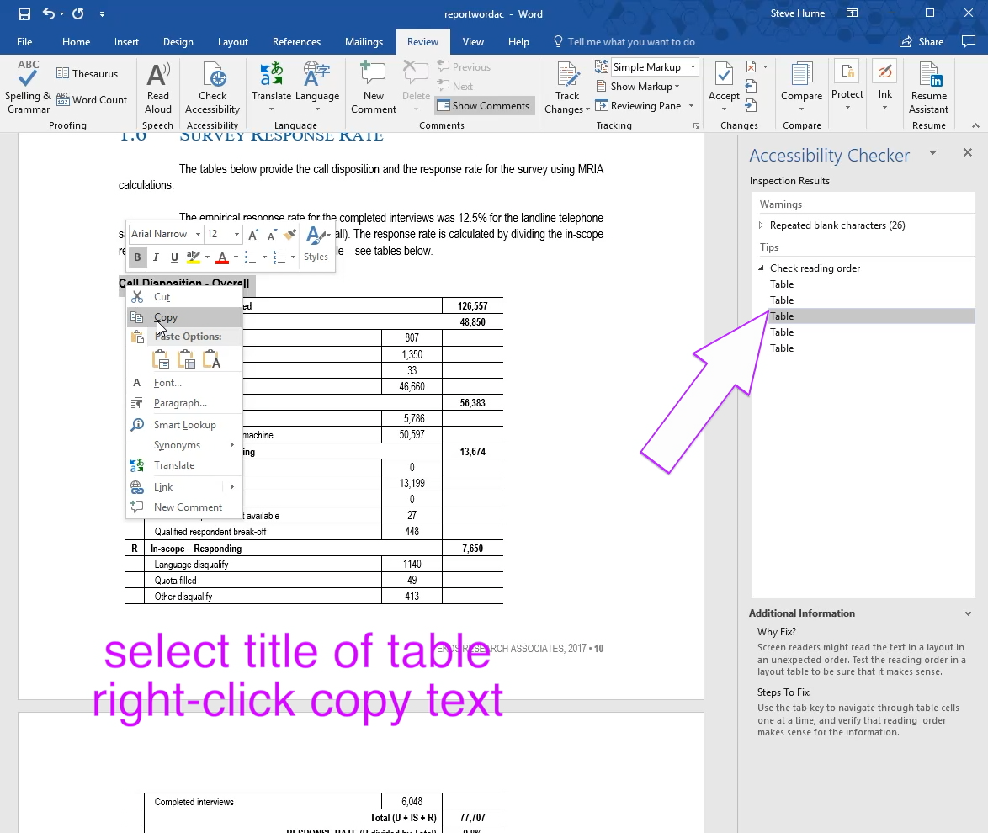
Task: Launch the Resume Assistant
Action: click(x=929, y=87)
